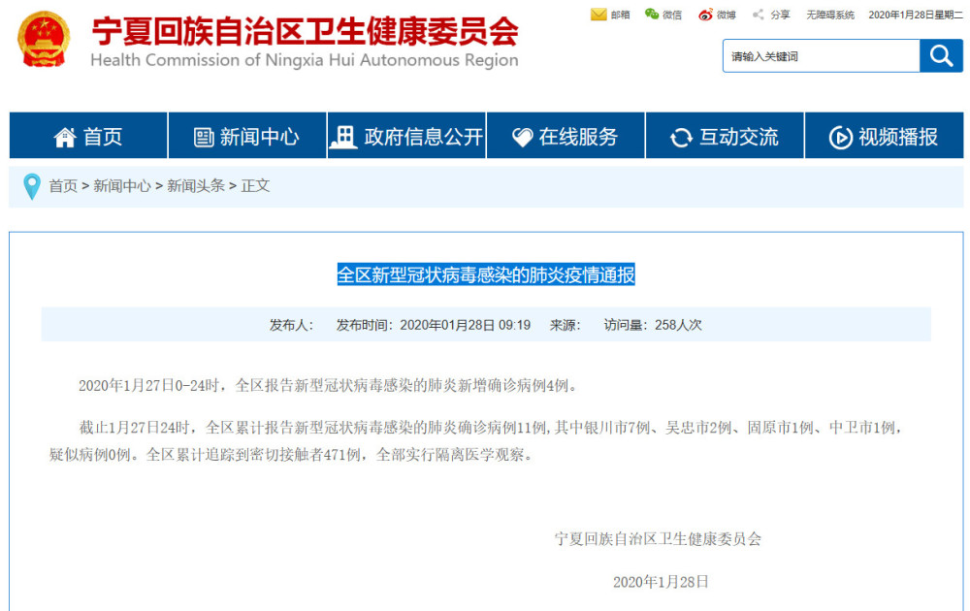The width and height of the screenshot is (970, 611).
Task: Open the 新闻中心 navigation tab
Action: tap(247, 136)
